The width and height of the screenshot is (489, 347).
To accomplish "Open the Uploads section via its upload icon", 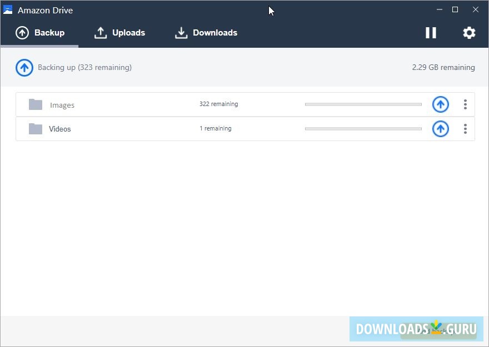I will [x=100, y=32].
